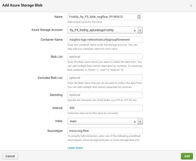Viewport: 196px width, 161px height.
Task: Click into the Blob List field
Action: 105,57
